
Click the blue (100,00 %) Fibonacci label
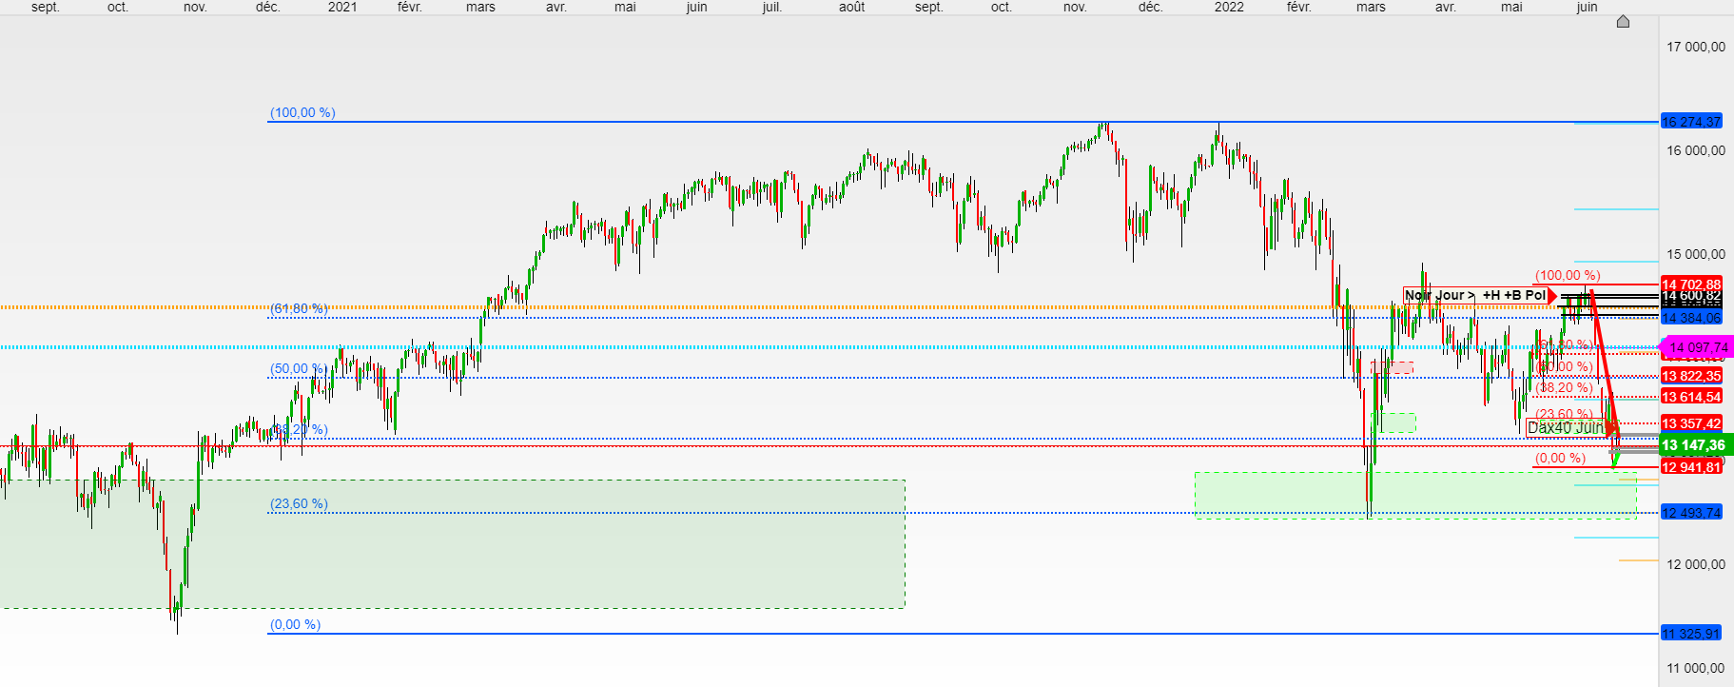(302, 112)
